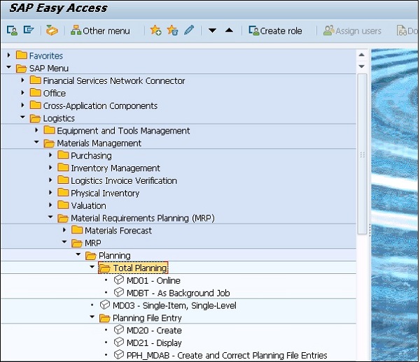The height and width of the screenshot is (362, 420).
Task: Click the SAP Business Workplace icon
Action: [52, 30]
